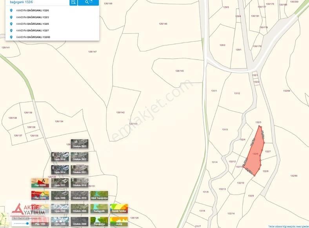Click parcel label 131/3

[225, 130]
